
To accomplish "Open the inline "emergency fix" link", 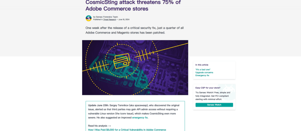I will coord(140,118).
